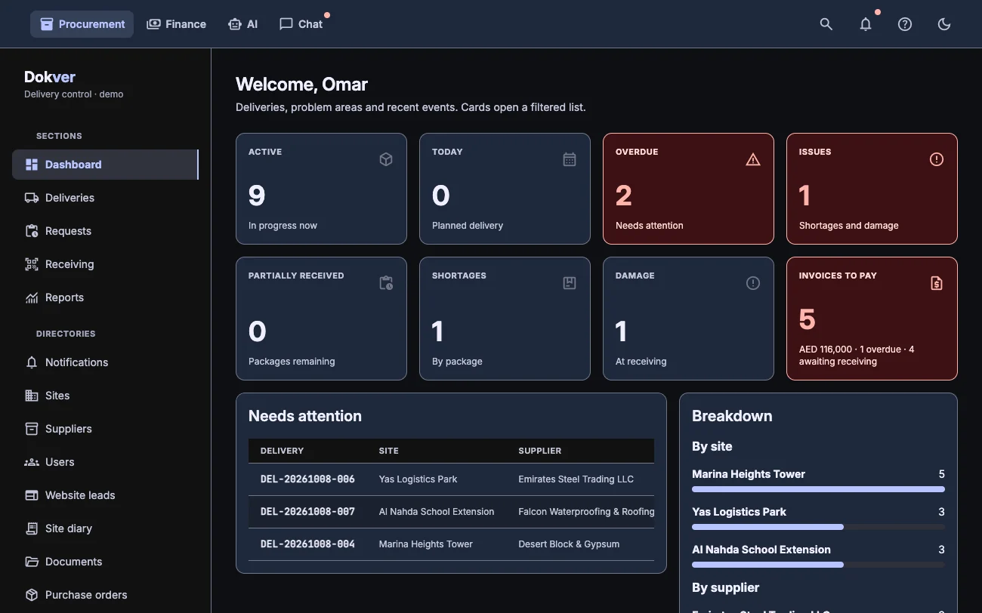Image resolution: width=982 pixels, height=613 pixels.
Task: Click delivery DEL-20261008-007
Action: [307, 511]
